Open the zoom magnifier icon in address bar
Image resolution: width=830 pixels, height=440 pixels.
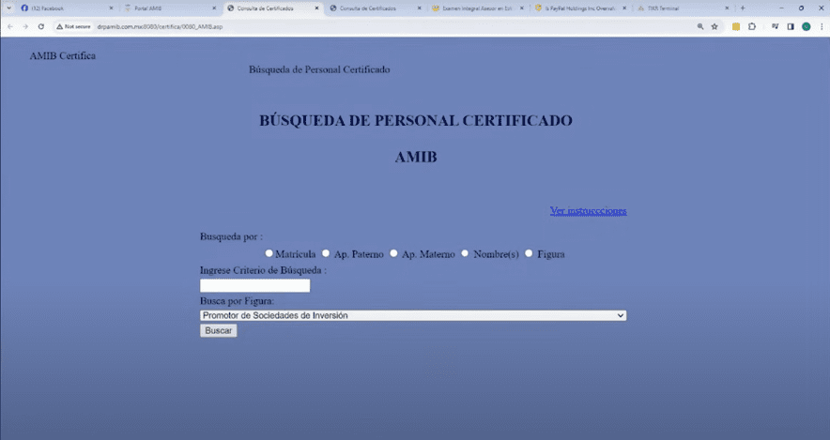700,26
